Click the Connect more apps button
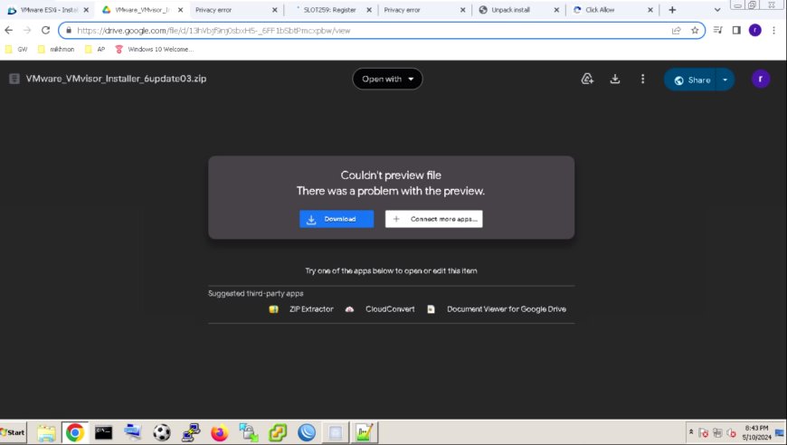This screenshot has width=787, height=445. pyautogui.click(x=433, y=219)
